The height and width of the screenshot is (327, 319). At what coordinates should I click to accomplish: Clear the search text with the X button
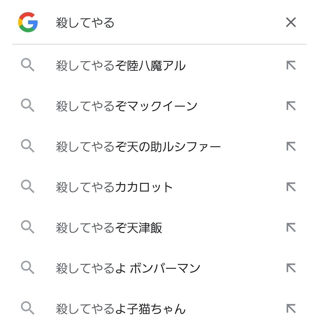pyautogui.click(x=291, y=22)
